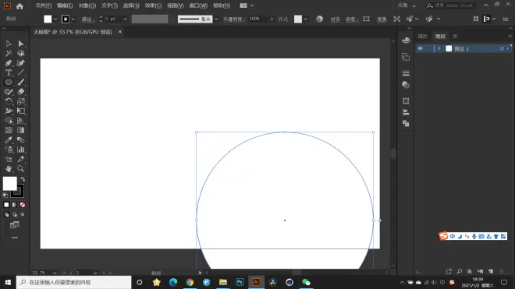Select the Curvature tool
515x289 pixels.
pos(21,63)
